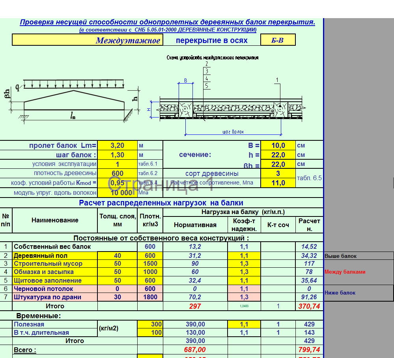Click the title link Проверка несущей способности
Image resolution: width=394 pixels, height=358 pixels.
167,22
